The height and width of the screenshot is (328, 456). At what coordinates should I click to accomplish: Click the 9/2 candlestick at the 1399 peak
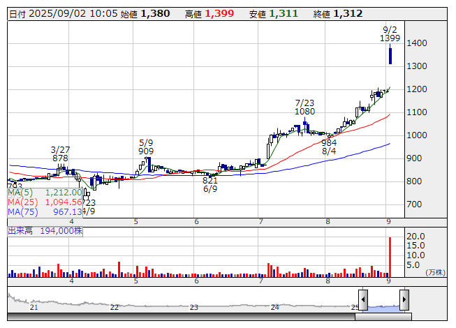coord(390,56)
